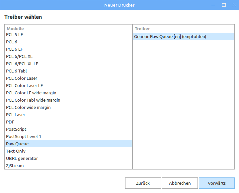Select Generic Raw Queue recommended driver
The height and width of the screenshot is (193, 239).
pyautogui.click(x=170, y=36)
